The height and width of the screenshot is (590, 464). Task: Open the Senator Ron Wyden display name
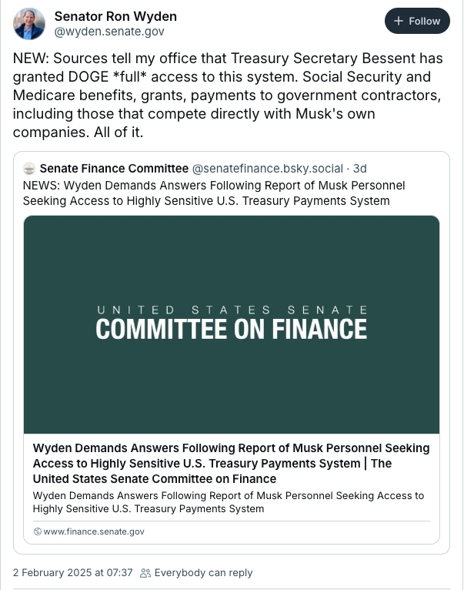pos(115,16)
